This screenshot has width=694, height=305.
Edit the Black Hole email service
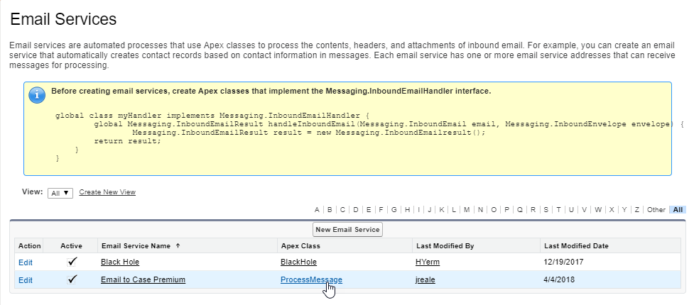click(26, 262)
